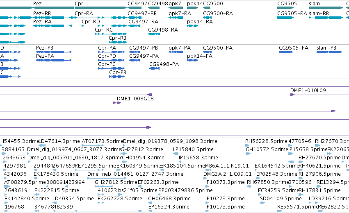The image size is (349, 213).
Task: Click EST IP10373.3prime
Action: 225,182
